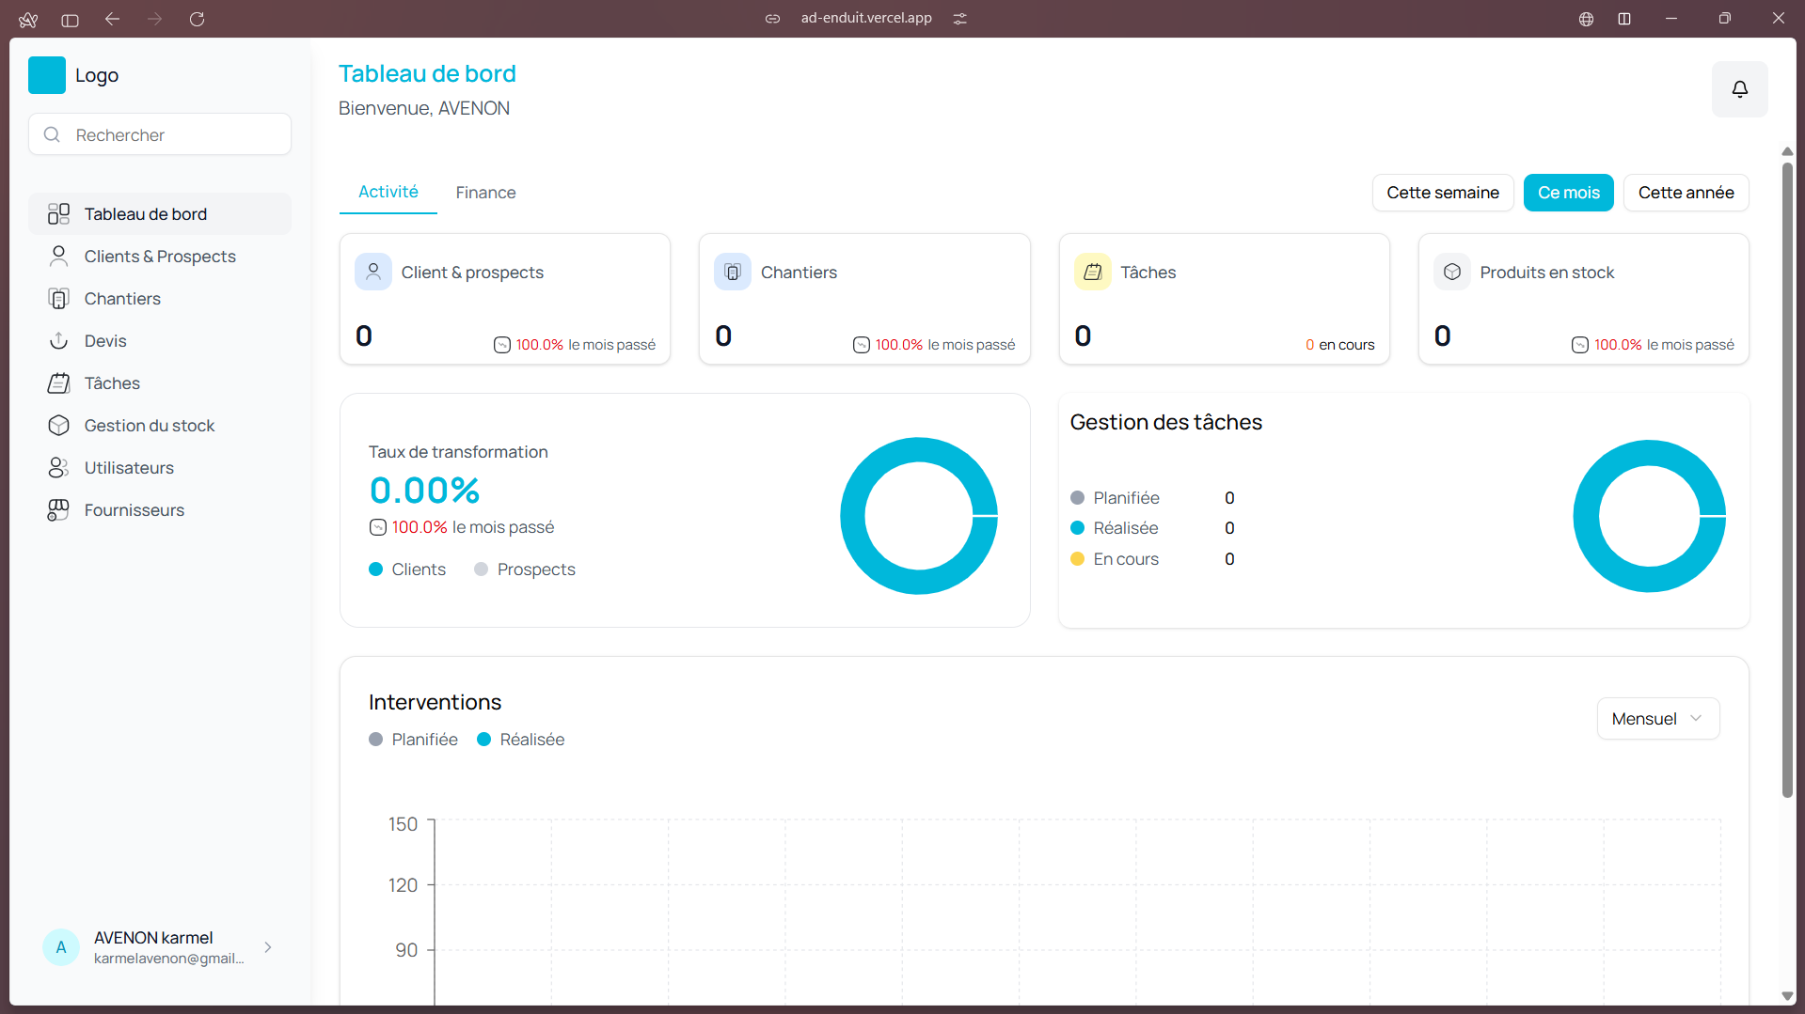Toggle the Prospects legend item
This screenshot has height=1014, width=1805.
[525, 569]
